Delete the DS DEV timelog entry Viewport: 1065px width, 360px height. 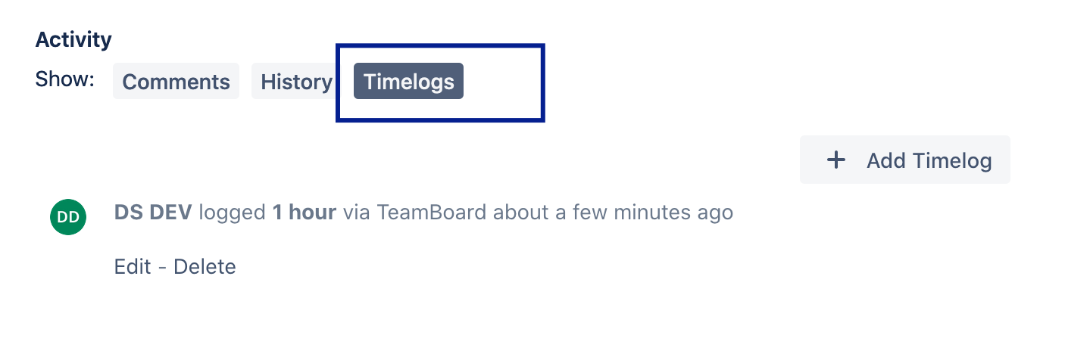point(205,267)
